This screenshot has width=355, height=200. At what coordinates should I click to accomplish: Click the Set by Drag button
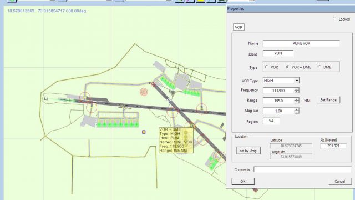coord(248,151)
